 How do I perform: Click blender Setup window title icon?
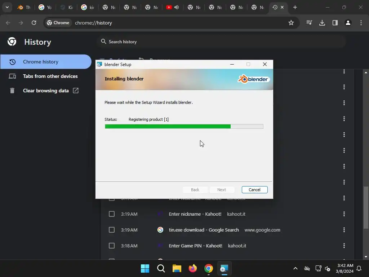click(99, 64)
